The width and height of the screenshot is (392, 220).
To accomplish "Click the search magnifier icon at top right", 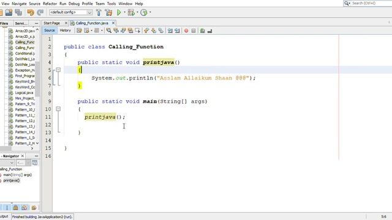I will click(x=347, y=3).
